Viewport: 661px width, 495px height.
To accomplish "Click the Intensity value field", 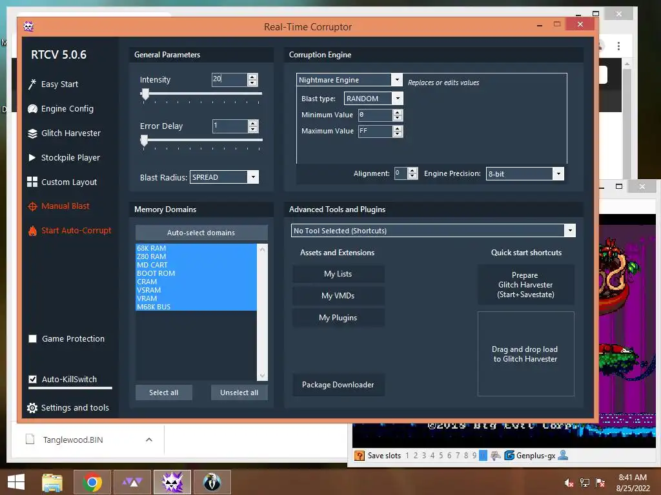I will point(229,79).
